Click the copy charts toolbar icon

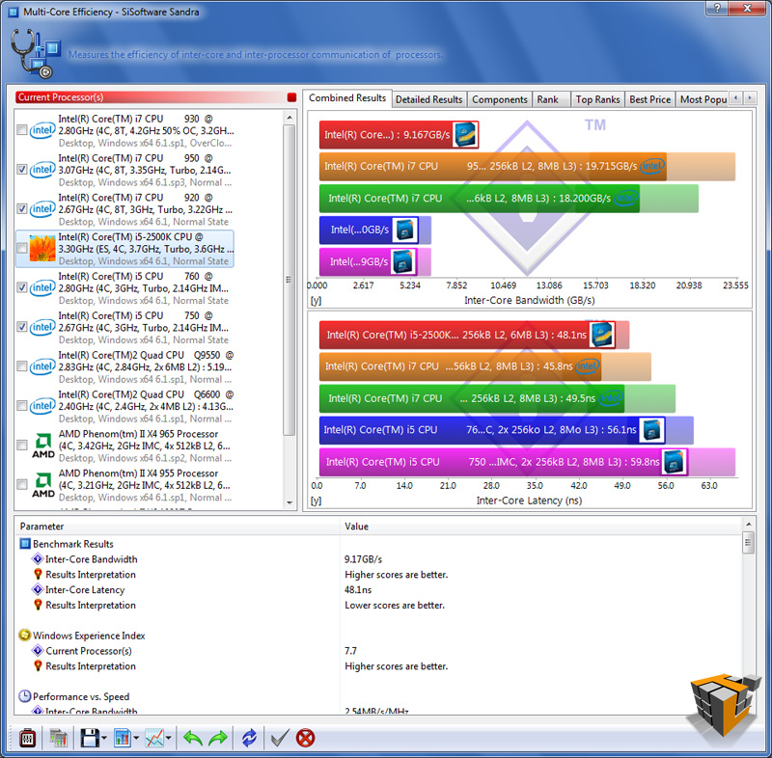coord(58,738)
